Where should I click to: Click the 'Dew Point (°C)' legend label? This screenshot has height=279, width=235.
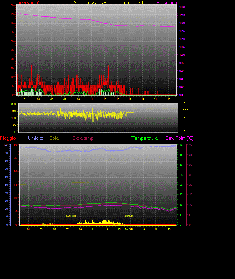179,138
